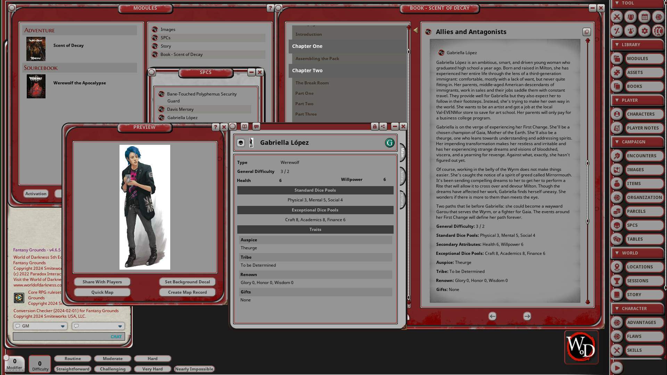This screenshot has height=375, width=667.
Task: Open the party sheet tool icon
Action: click(630, 17)
